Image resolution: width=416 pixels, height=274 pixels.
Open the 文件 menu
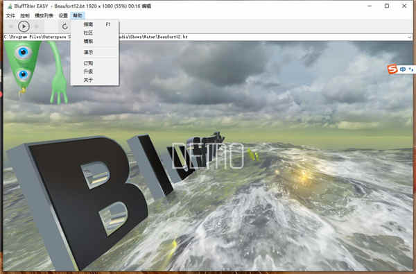(x=10, y=15)
